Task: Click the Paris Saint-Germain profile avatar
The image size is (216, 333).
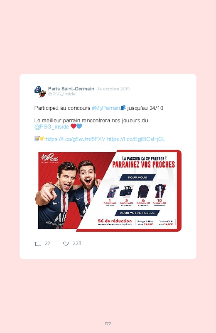Action: [40, 92]
